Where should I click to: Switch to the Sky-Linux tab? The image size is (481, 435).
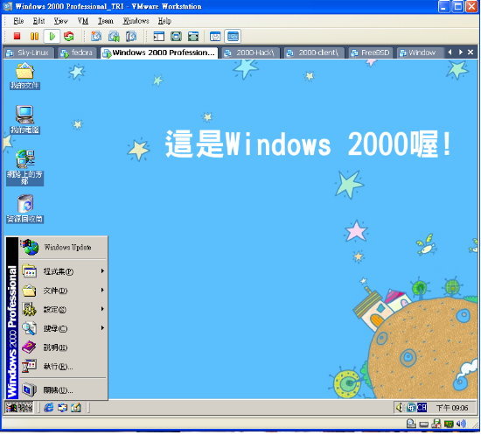[29, 53]
